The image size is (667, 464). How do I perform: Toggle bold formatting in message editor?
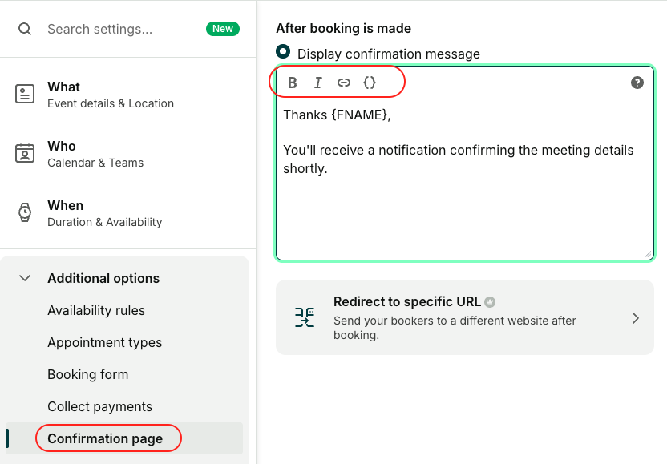[293, 83]
